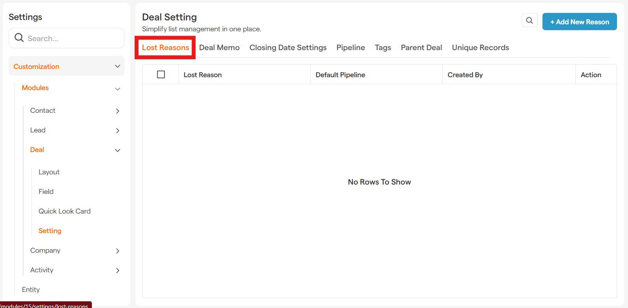Collapse the Customization section chevron
628x308 pixels.
(x=117, y=66)
